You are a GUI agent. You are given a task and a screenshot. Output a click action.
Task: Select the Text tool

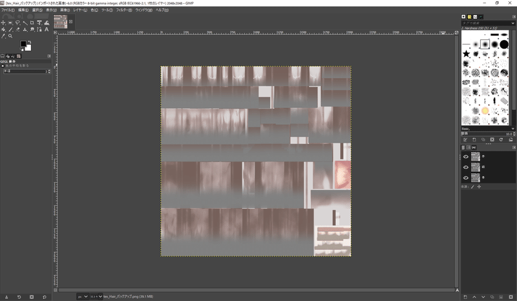point(47,30)
